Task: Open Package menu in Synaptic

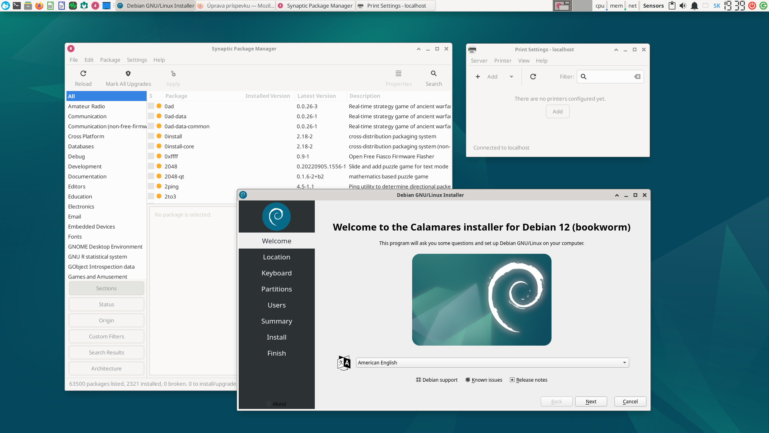Action: (x=110, y=60)
